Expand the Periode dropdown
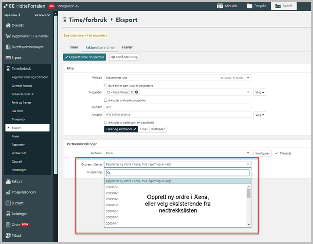This screenshot has height=244, width=313. click(x=248, y=78)
